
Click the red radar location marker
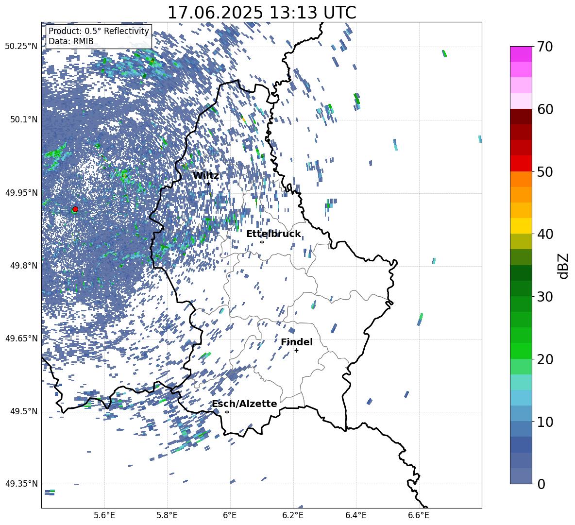(x=75, y=209)
